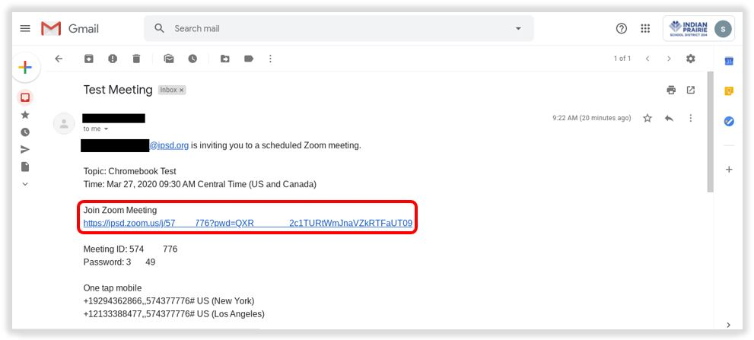Expand More labels chevron in sidebar
Image resolution: width=754 pixels, height=340 pixels.
[x=25, y=184]
